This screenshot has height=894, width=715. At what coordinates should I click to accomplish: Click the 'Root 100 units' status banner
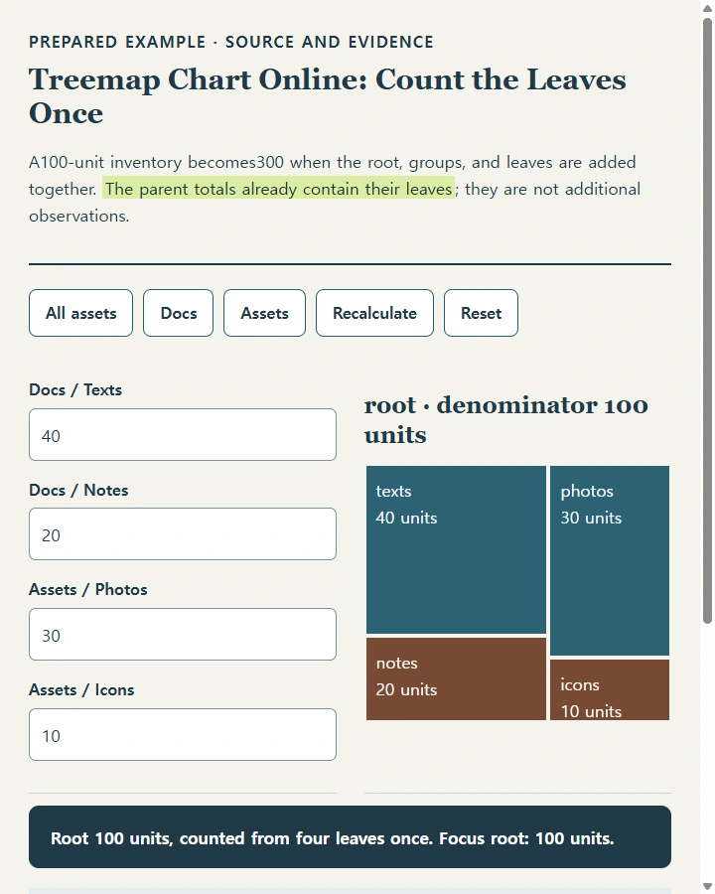[x=351, y=837]
